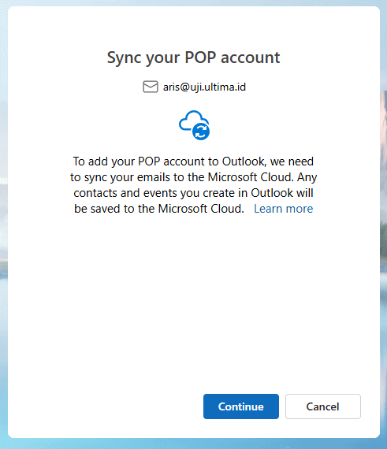Cancel the POP account sync
The height and width of the screenshot is (449, 387).
click(x=323, y=406)
